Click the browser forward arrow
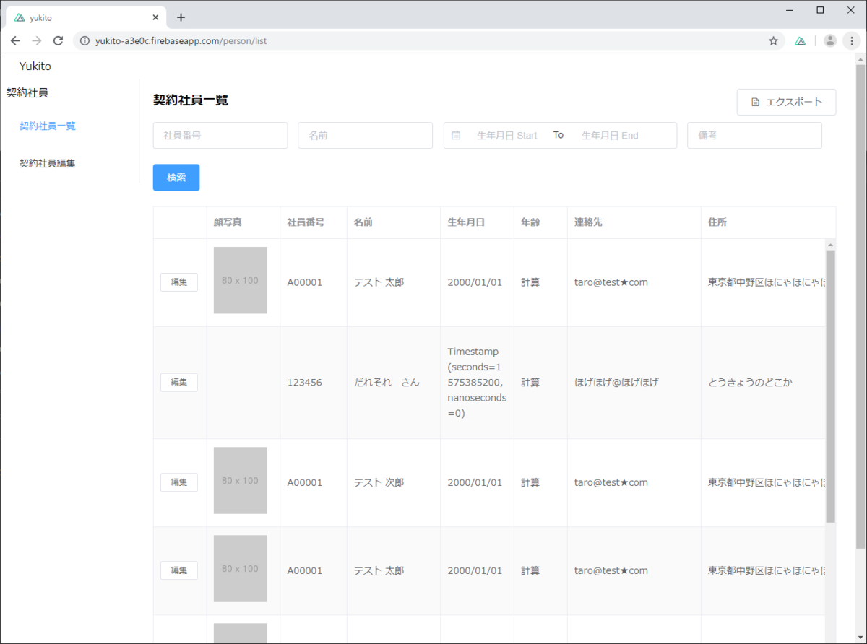This screenshot has width=867, height=644. pos(37,41)
